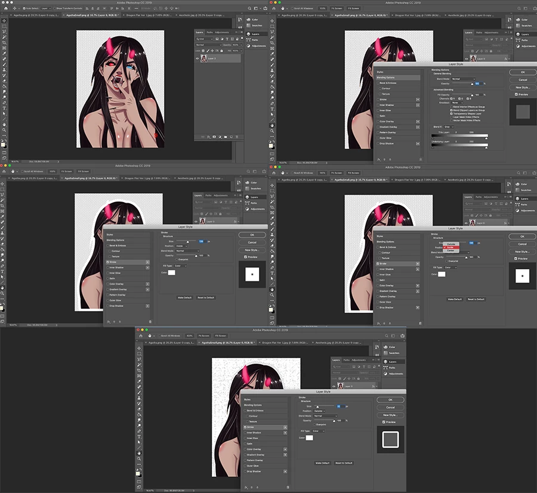537x493 pixels.
Task: Open Fill Type dropdown in bottom Layer Style dialog
Action: click(x=319, y=431)
